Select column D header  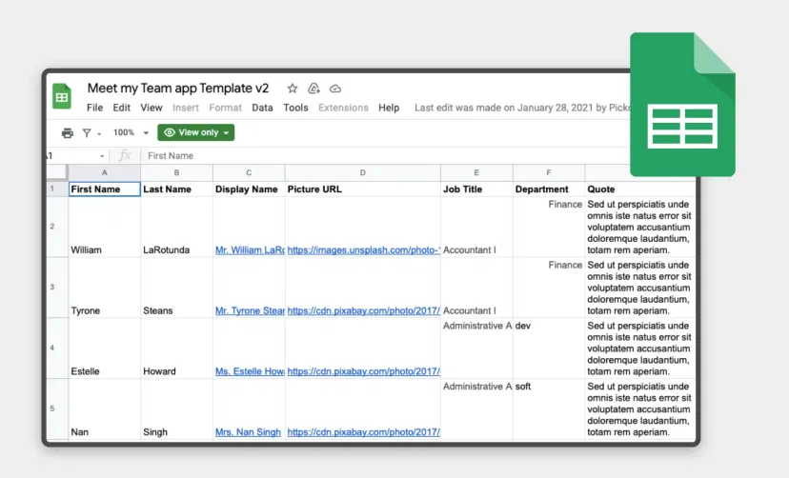(x=363, y=173)
